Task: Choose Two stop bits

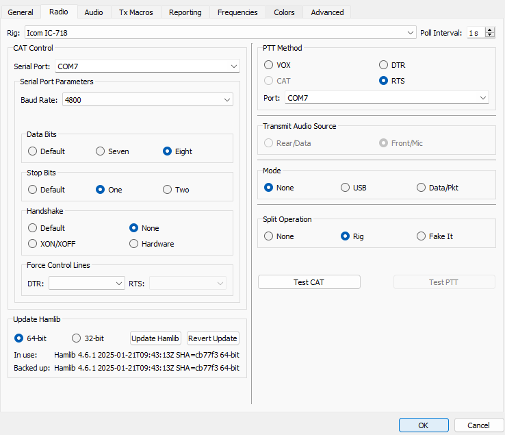Action: point(168,190)
